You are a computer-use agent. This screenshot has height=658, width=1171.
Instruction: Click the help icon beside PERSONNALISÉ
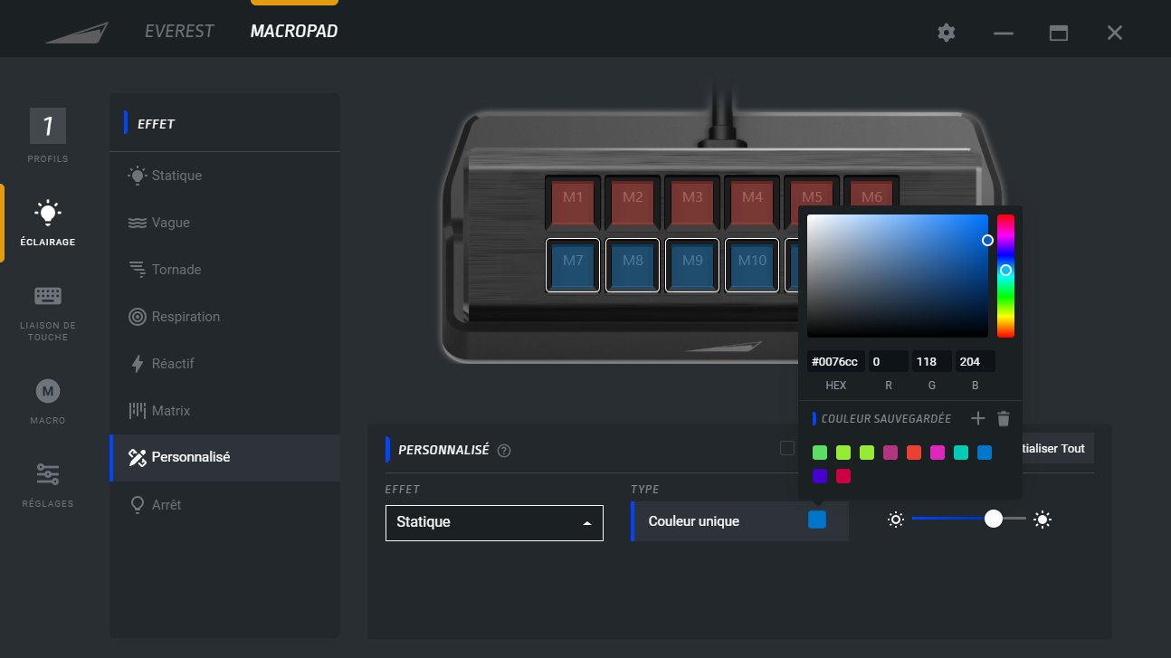click(504, 450)
